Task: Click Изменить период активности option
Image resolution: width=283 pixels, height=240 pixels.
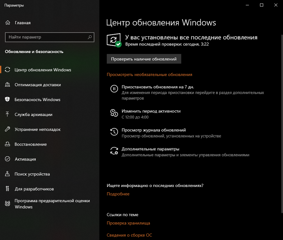Action: pyautogui.click(x=151, y=111)
